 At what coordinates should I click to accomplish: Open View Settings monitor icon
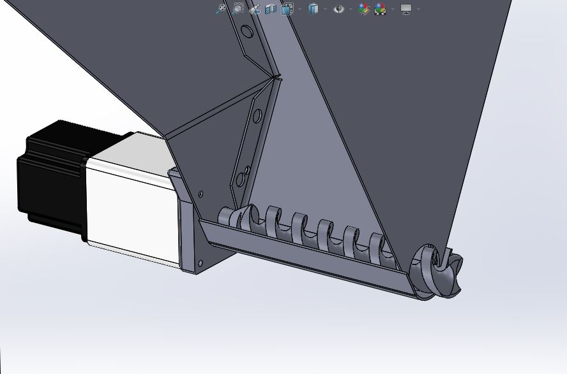[406, 9]
